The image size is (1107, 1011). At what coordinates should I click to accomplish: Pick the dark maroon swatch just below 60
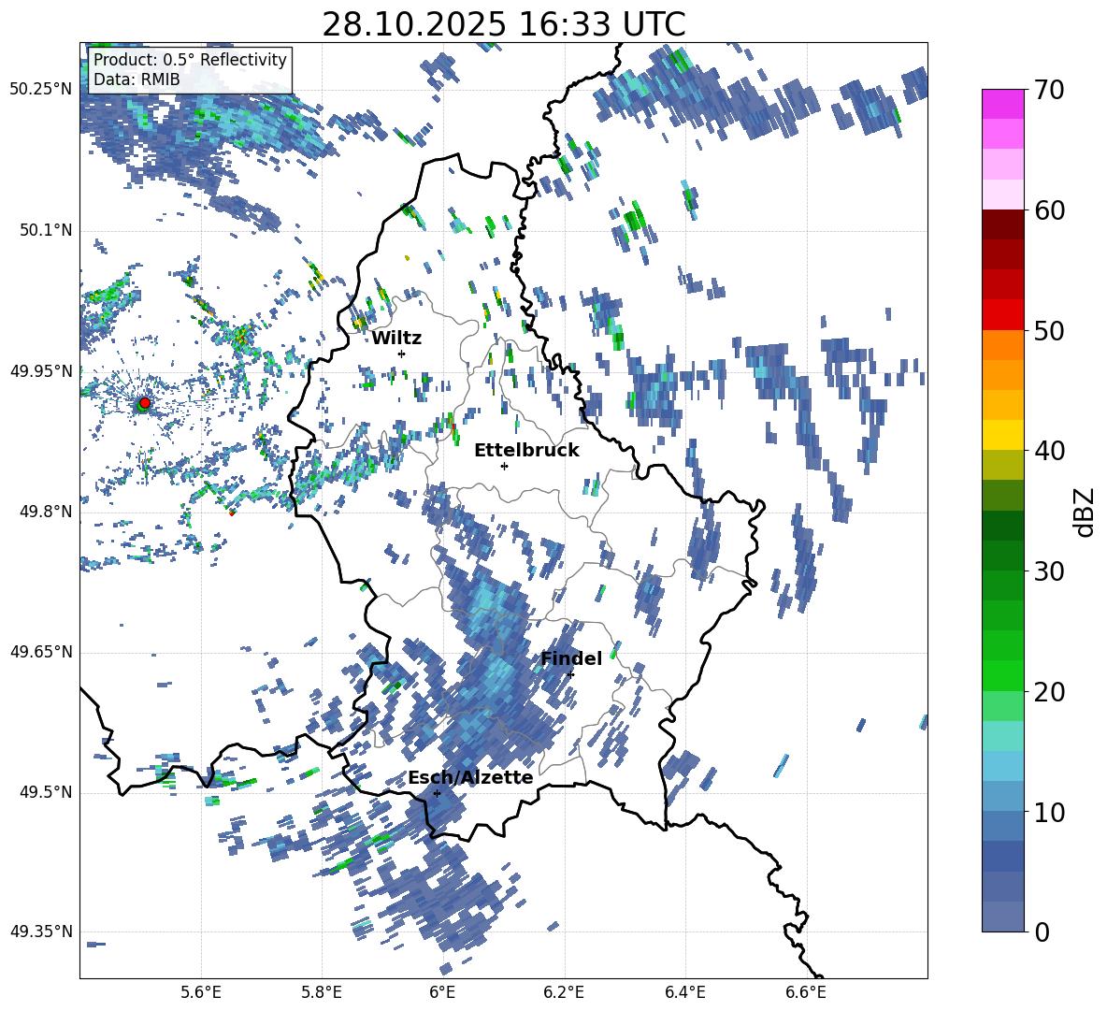[1002, 224]
